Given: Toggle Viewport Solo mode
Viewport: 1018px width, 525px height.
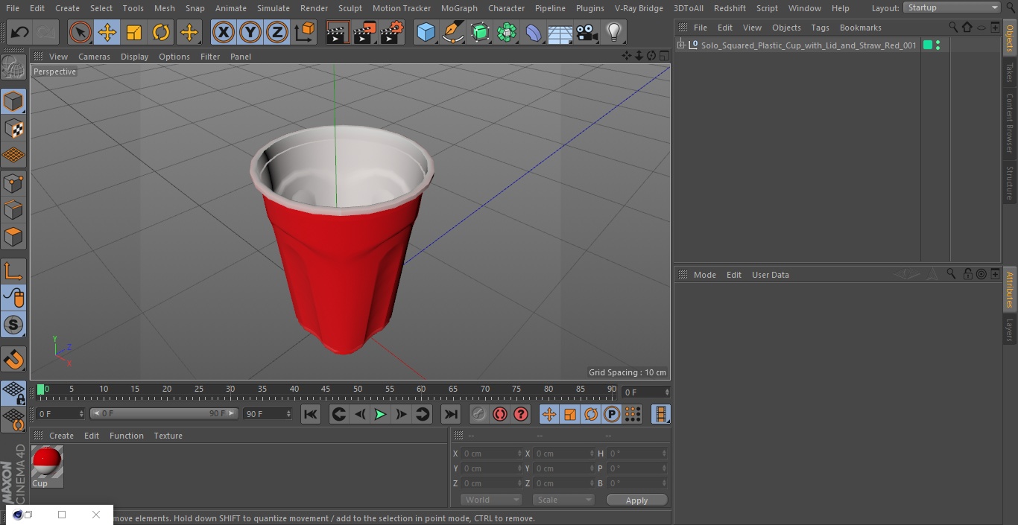Looking at the screenshot, I should pos(13,325).
